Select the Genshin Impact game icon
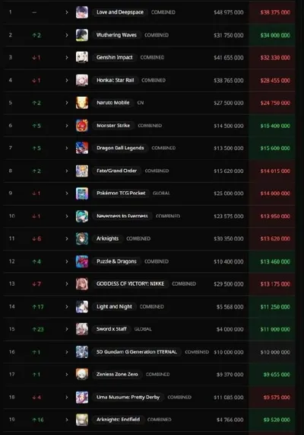Screen dimensions: 304x435 tap(82, 57)
